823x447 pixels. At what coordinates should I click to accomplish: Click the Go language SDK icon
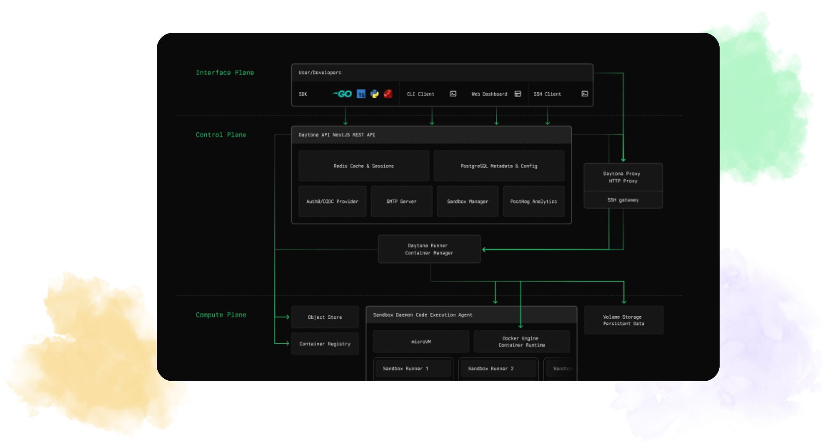click(x=342, y=94)
